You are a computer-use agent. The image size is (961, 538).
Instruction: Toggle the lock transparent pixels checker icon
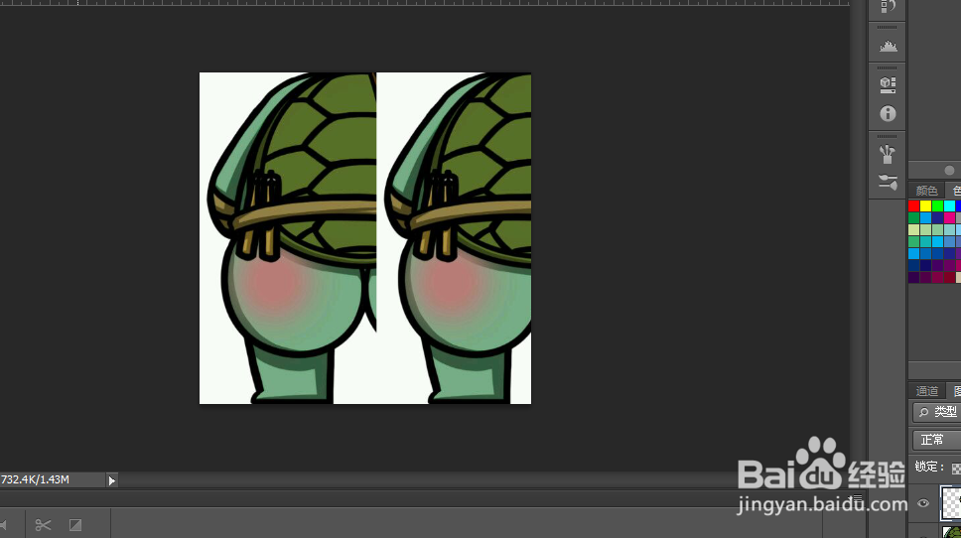pos(956,469)
